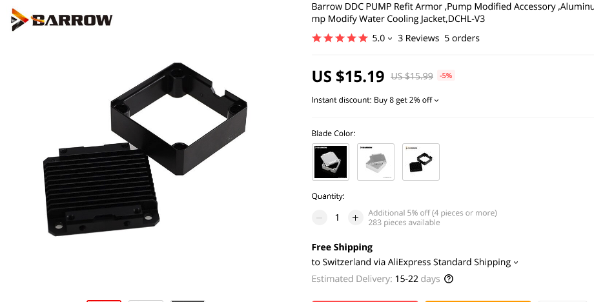Increase quantity with the plus button
The width and height of the screenshot is (594, 302).
point(355,217)
